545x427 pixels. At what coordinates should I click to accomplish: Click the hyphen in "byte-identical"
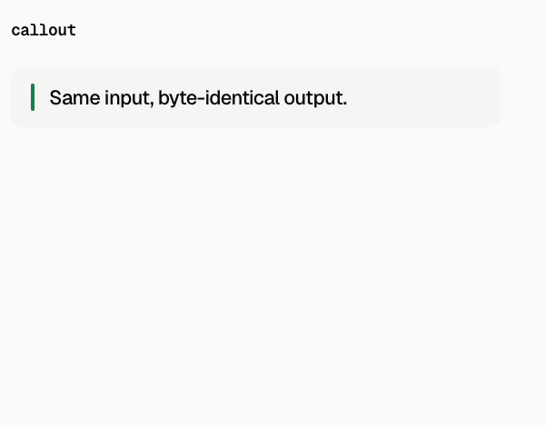pyautogui.click(x=202, y=99)
